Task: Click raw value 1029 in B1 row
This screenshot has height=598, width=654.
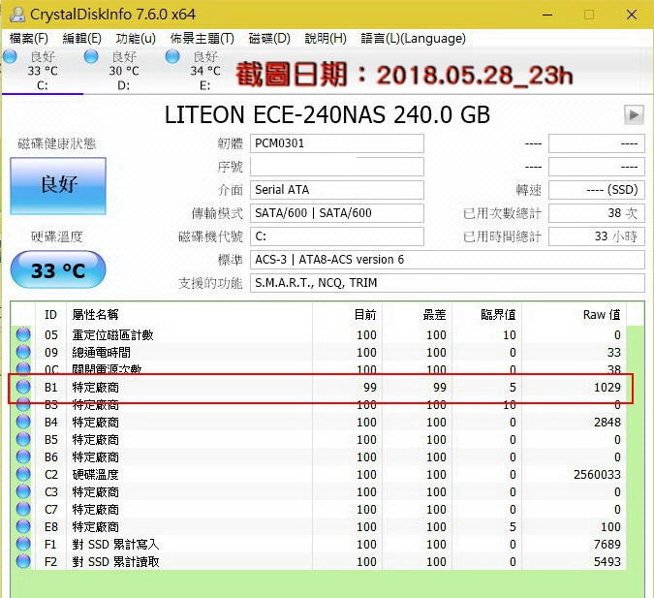Action: tap(607, 388)
